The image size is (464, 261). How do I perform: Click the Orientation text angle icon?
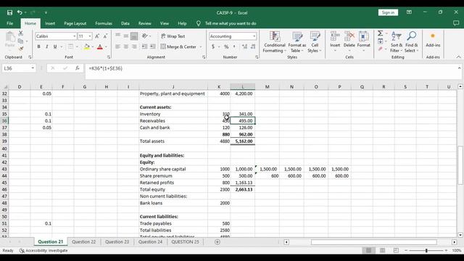coord(145,36)
